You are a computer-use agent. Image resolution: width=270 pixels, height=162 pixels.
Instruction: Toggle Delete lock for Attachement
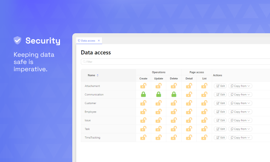174,86
